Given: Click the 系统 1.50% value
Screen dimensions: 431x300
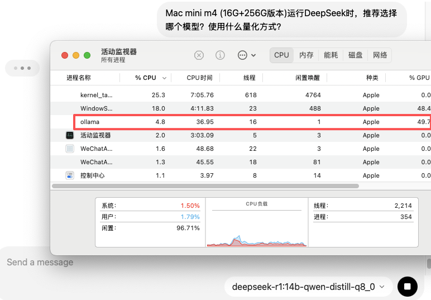Looking at the screenshot, I should click(x=190, y=206).
